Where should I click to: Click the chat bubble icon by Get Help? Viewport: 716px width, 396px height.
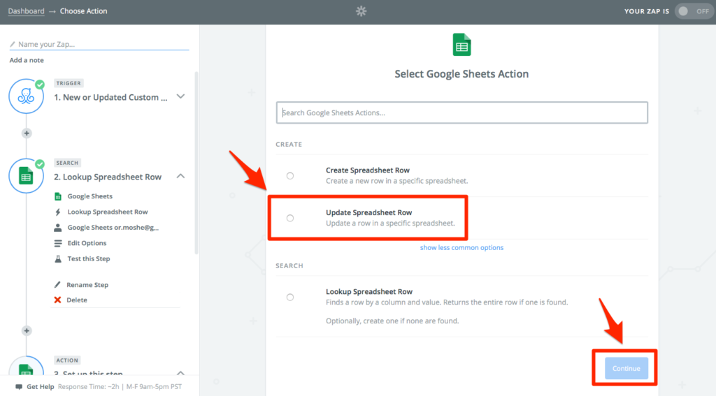coord(19,387)
